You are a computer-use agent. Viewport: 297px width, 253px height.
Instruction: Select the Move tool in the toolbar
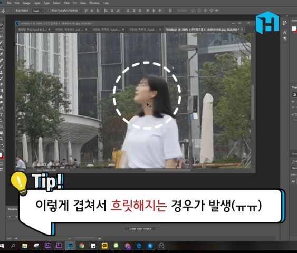pyautogui.click(x=2, y=24)
